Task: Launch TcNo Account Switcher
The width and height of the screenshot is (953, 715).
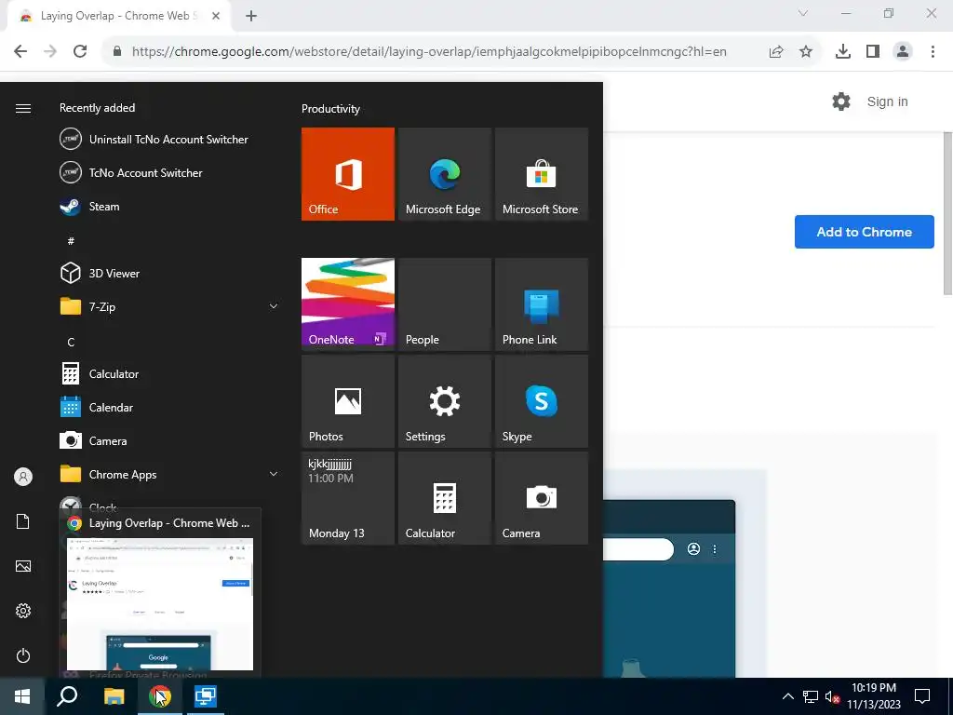Action: (170, 172)
